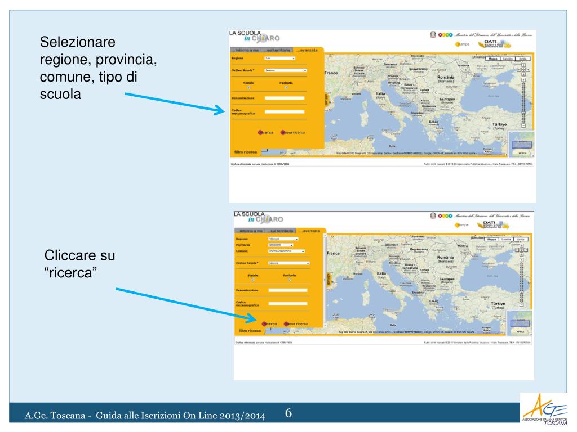The height and width of the screenshot is (432, 577).
Task: Open the Regione dropdown set to Toscana
Action: [283, 238]
